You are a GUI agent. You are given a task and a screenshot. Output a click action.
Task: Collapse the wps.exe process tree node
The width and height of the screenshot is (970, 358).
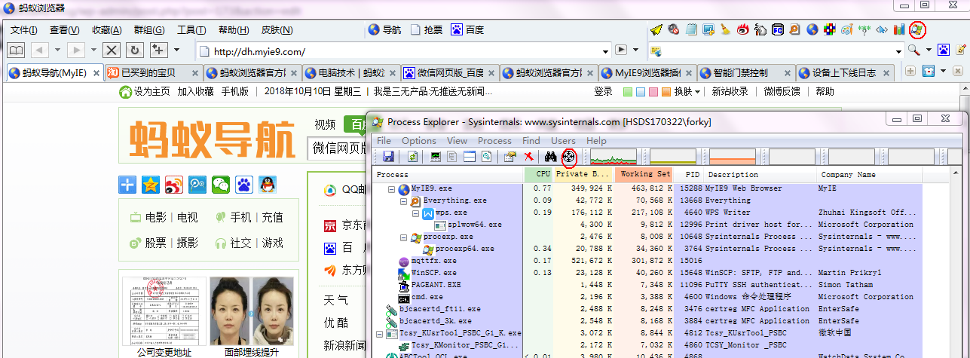[416, 213]
